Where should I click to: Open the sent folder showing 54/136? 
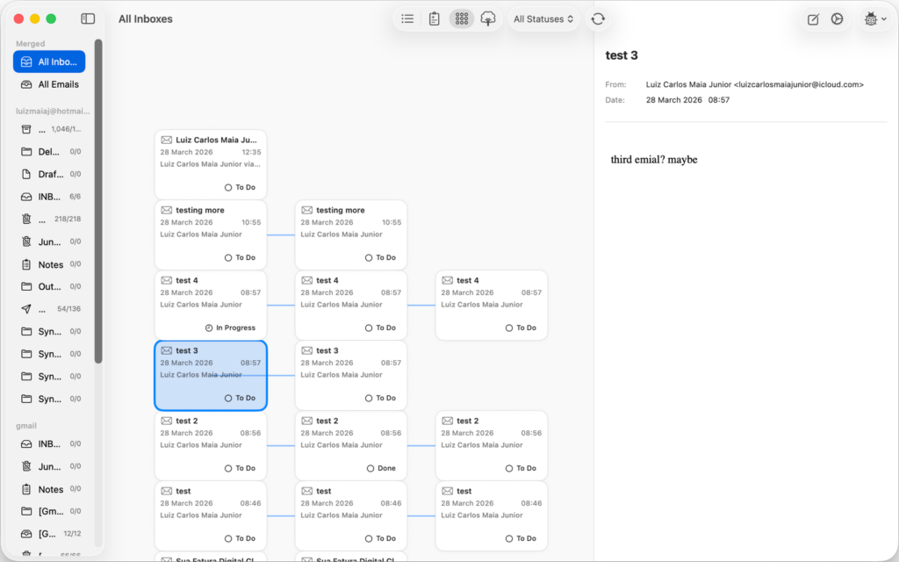tap(49, 309)
